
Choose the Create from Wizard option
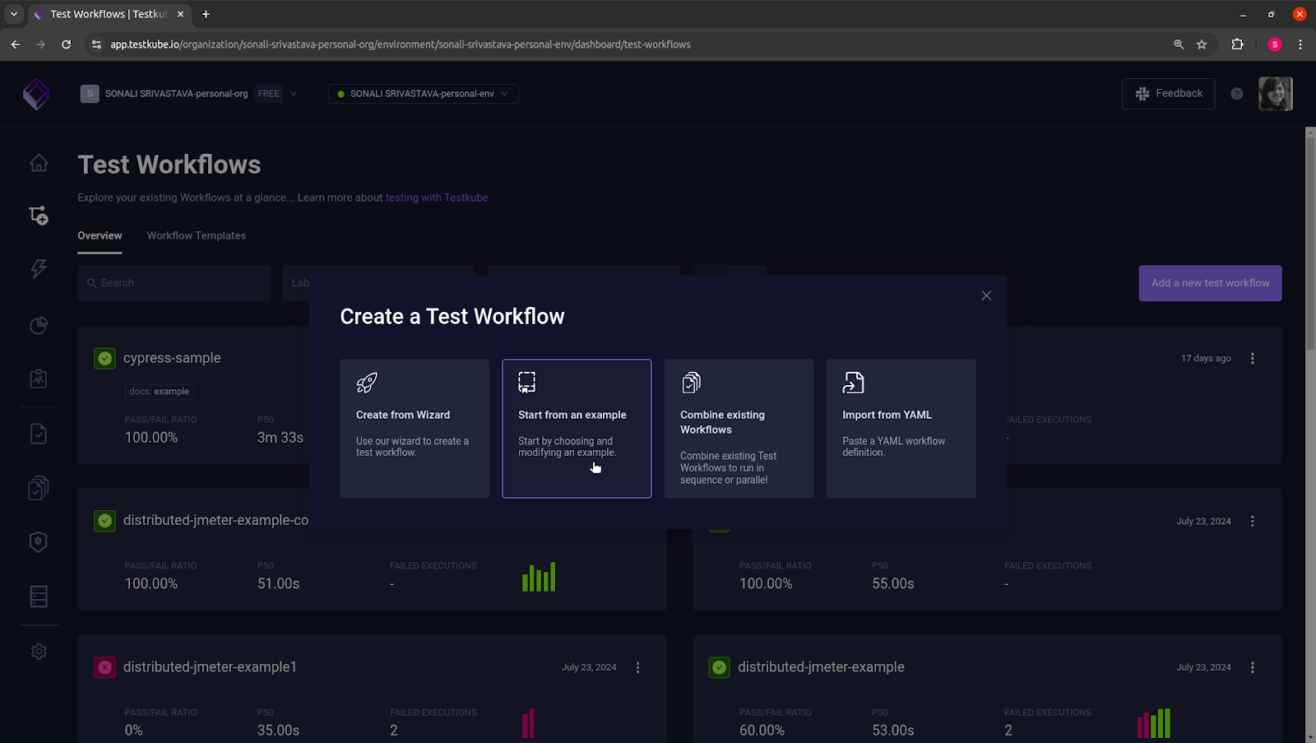click(x=415, y=429)
